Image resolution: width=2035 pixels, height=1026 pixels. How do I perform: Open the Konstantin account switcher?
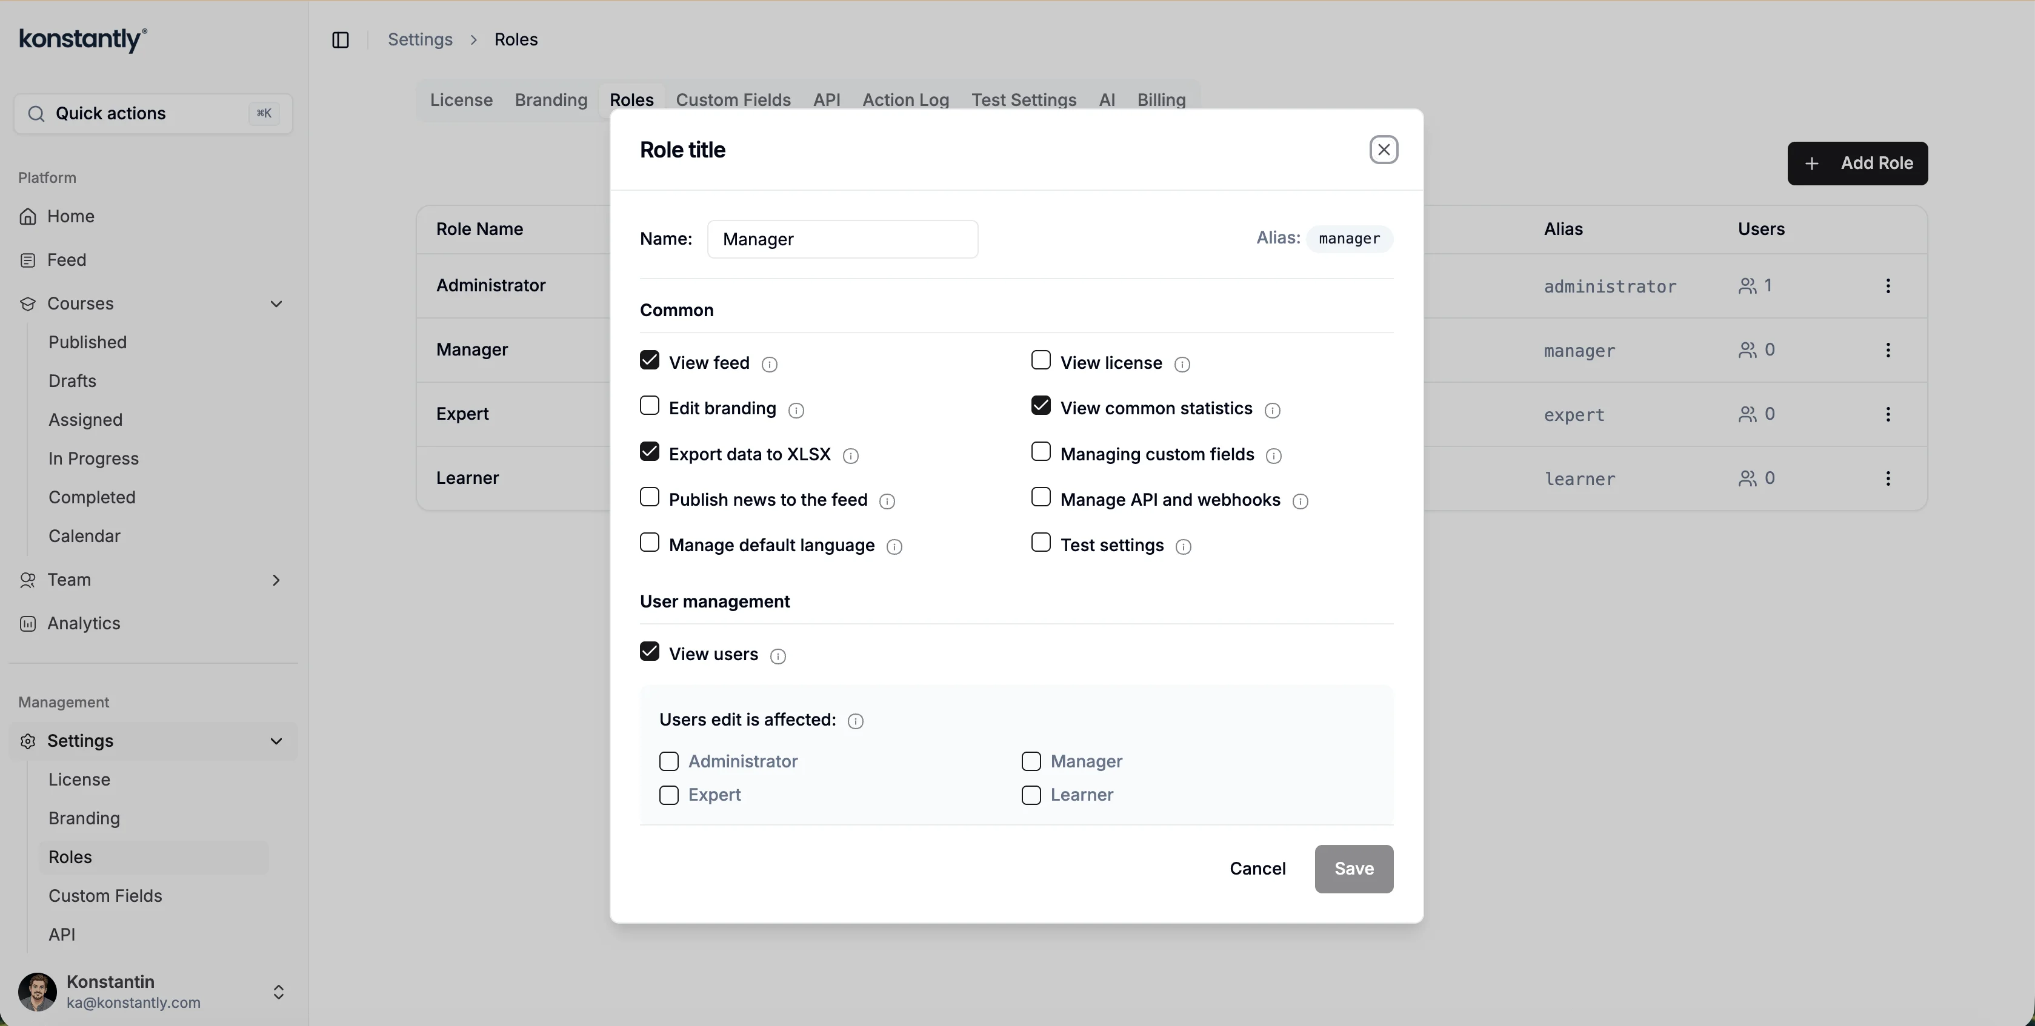click(x=278, y=992)
